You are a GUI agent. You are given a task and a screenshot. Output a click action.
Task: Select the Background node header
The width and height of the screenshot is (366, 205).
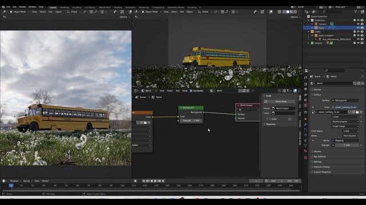tap(191, 108)
